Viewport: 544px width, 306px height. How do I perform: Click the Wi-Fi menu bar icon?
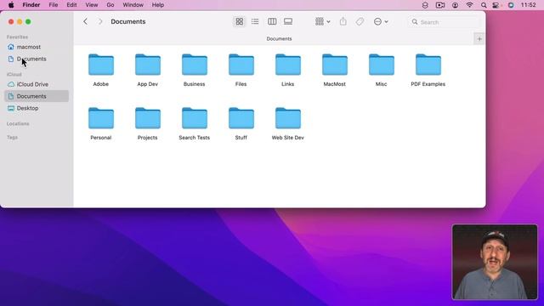pyautogui.click(x=469, y=5)
